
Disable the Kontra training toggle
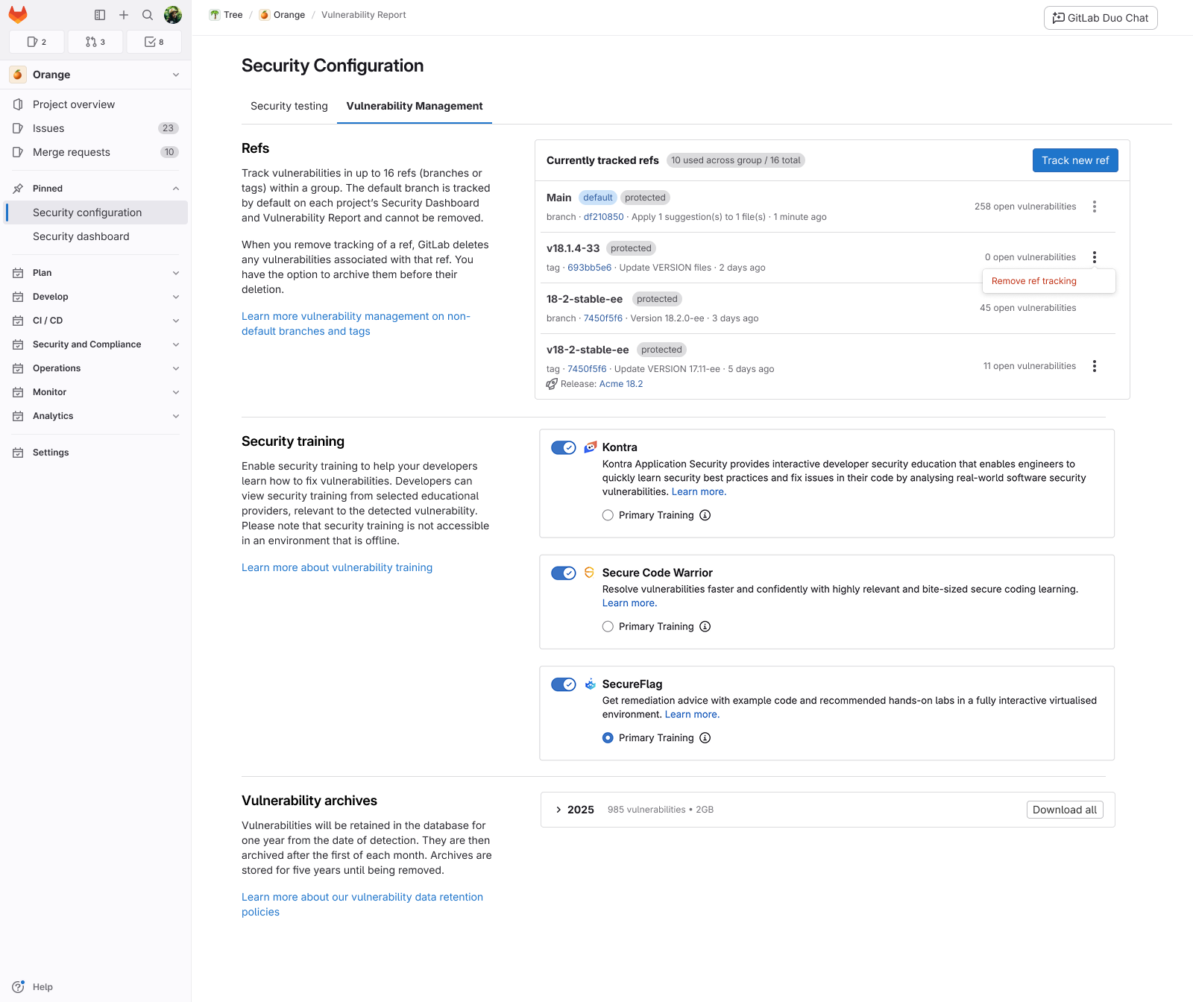pyautogui.click(x=564, y=447)
